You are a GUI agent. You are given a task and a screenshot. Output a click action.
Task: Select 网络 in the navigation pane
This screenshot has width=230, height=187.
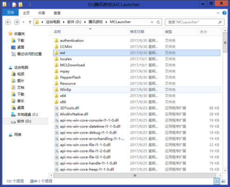coord(18,135)
